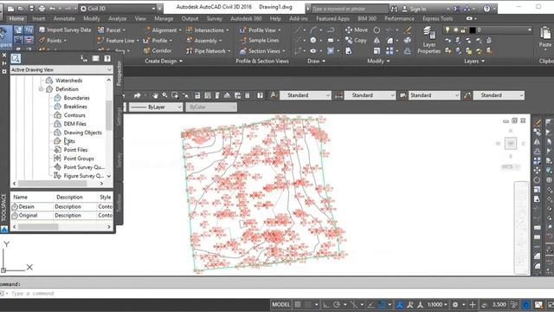Open the Corridor tool
Image resolution: width=554 pixels, height=312 pixels.
(158, 51)
